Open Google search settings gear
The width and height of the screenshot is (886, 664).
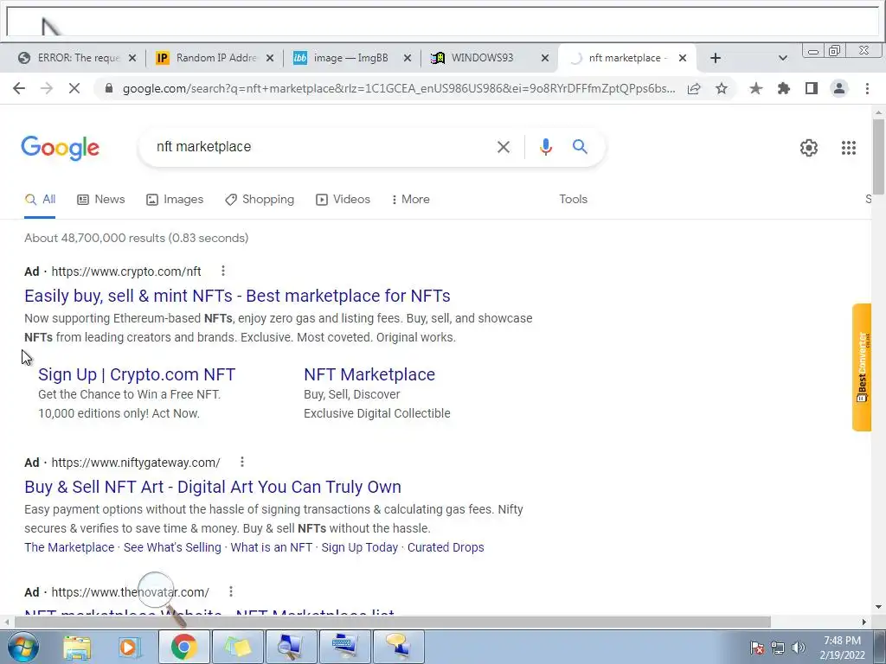[x=809, y=147]
